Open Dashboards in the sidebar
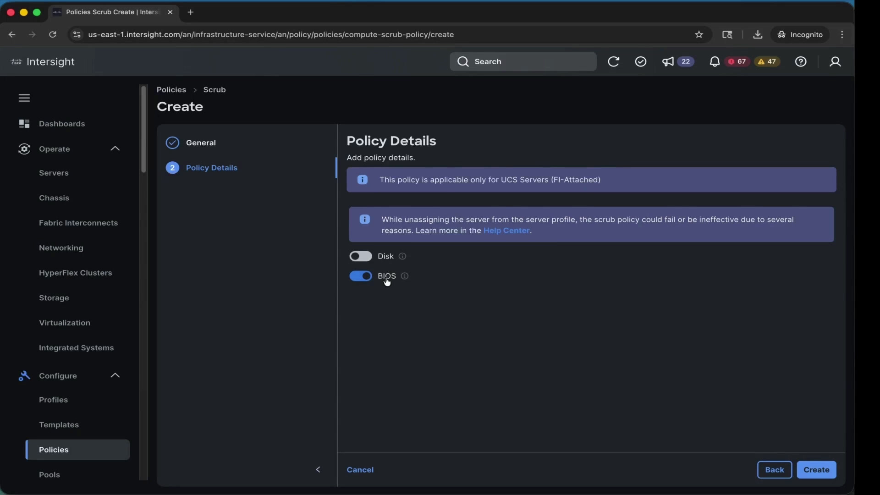This screenshot has width=880, height=495. [62, 124]
